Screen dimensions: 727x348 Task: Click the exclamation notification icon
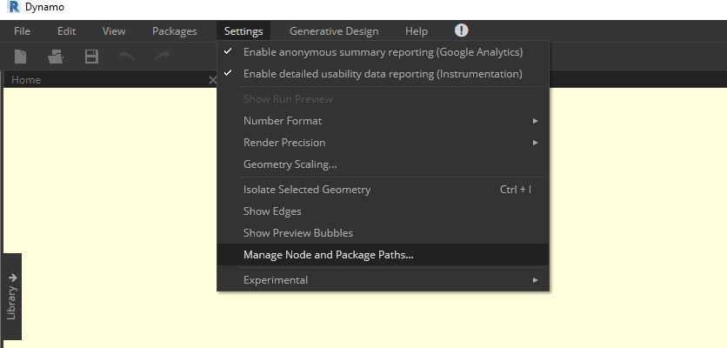coord(462,30)
